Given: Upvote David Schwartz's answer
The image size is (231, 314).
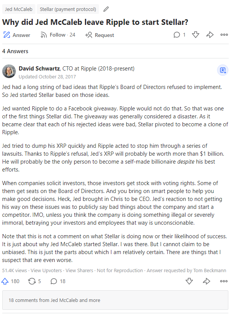Looking at the screenshot, I should tap(6, 281).
